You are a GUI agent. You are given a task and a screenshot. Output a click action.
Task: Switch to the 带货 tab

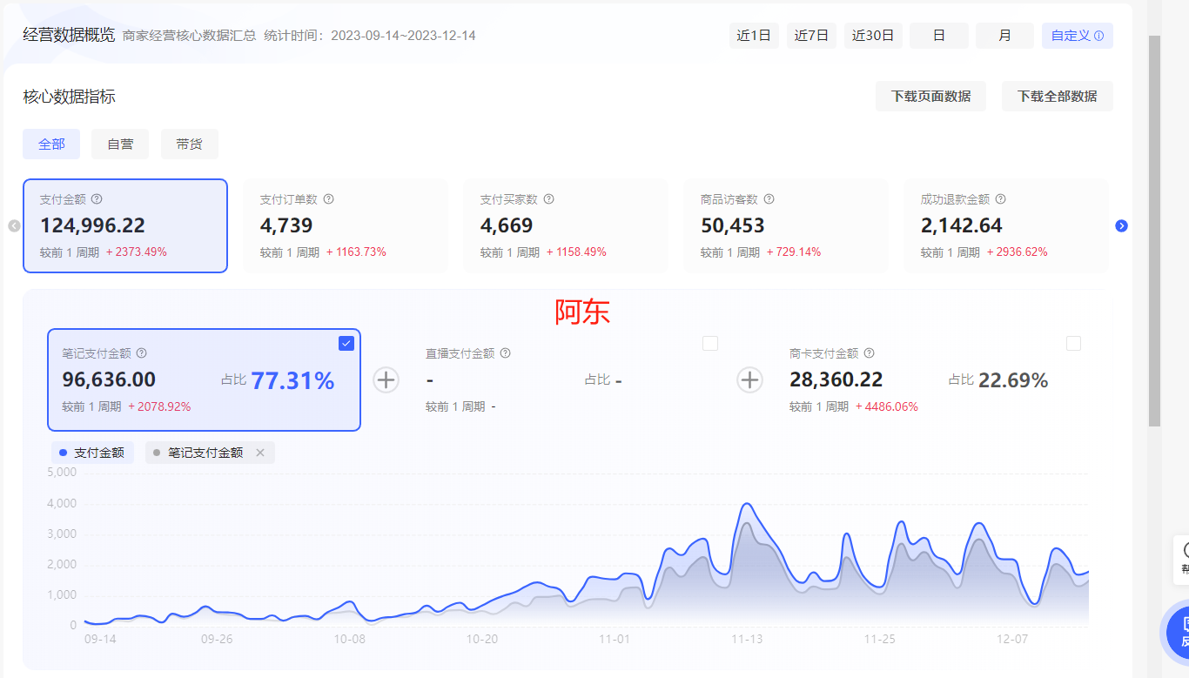(189, 144)
